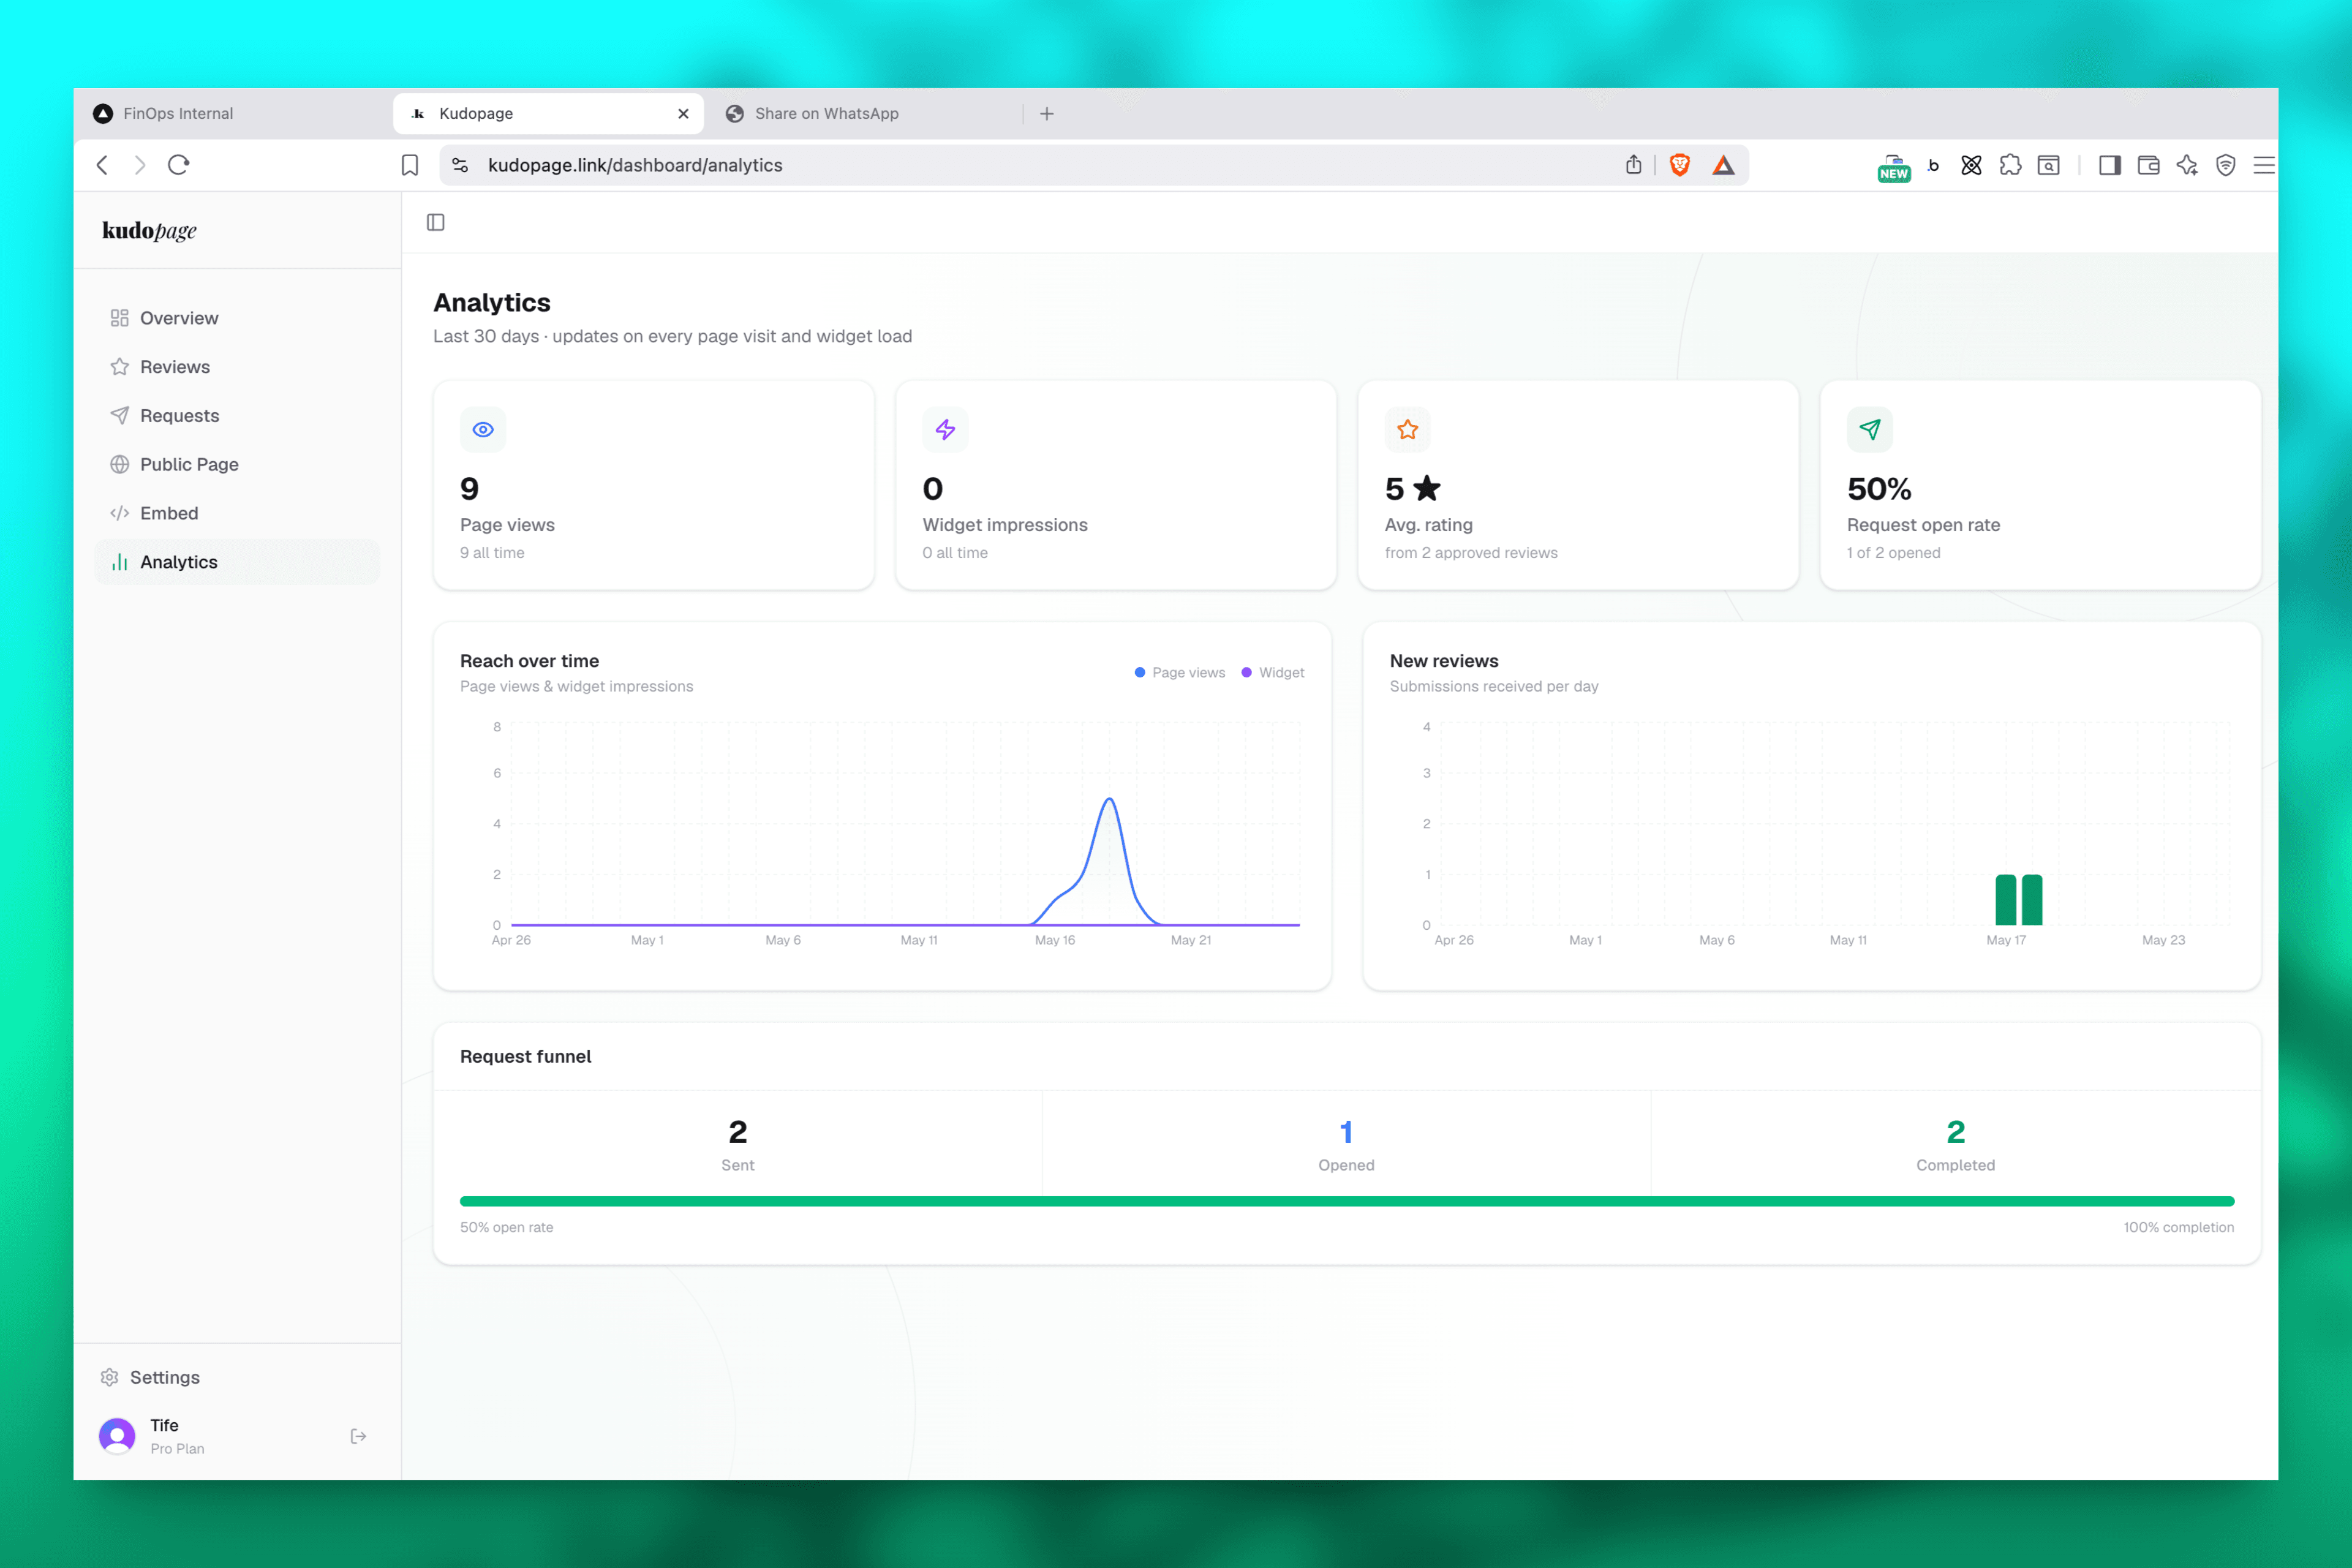Image resolution: width=2352 pixels, height=1568 pixels.
Task: Click the window search extension icon
Action: pyautogui.click(x=2049, y=165)
